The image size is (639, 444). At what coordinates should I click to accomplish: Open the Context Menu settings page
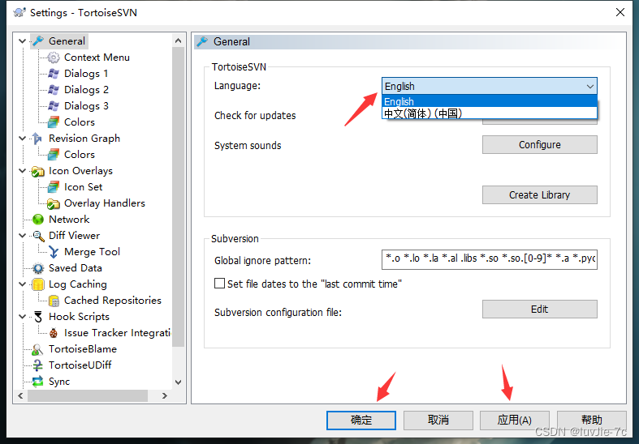tap(97, 58)
